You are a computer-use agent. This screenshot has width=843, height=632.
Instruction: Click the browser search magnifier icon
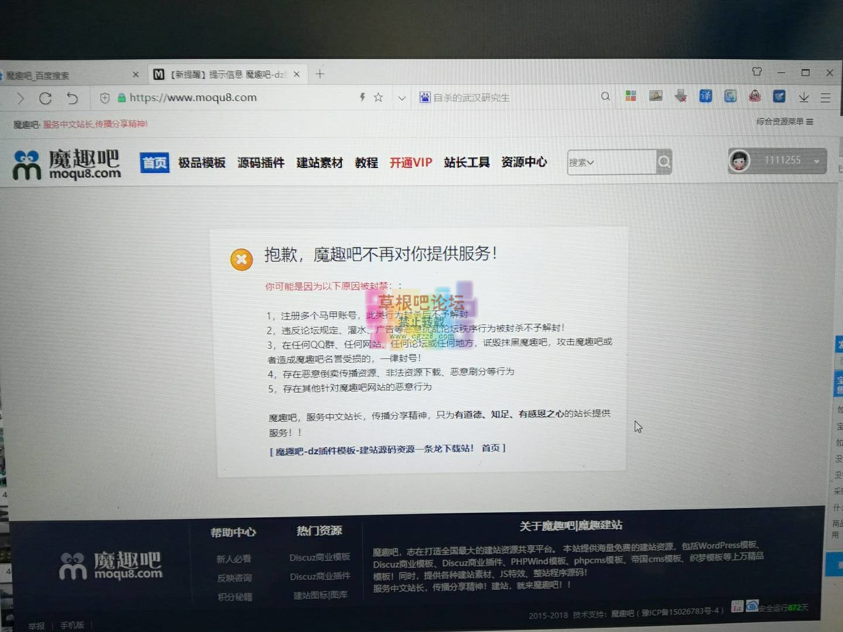click(x=605, y=96)
